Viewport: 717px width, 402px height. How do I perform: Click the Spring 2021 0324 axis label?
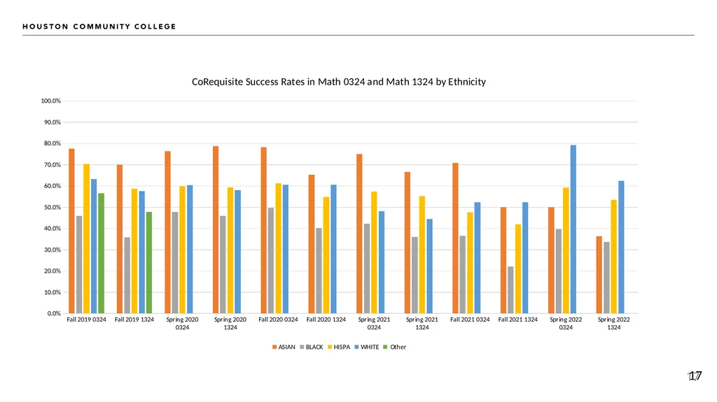(x=374, y=324)
